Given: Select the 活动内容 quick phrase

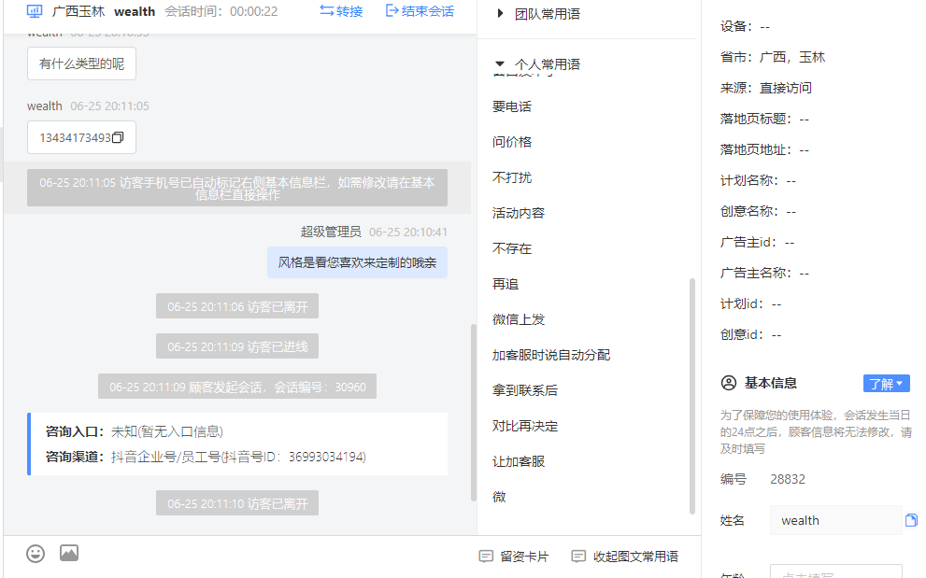Looking at the screenshot, I should (519, 213).
